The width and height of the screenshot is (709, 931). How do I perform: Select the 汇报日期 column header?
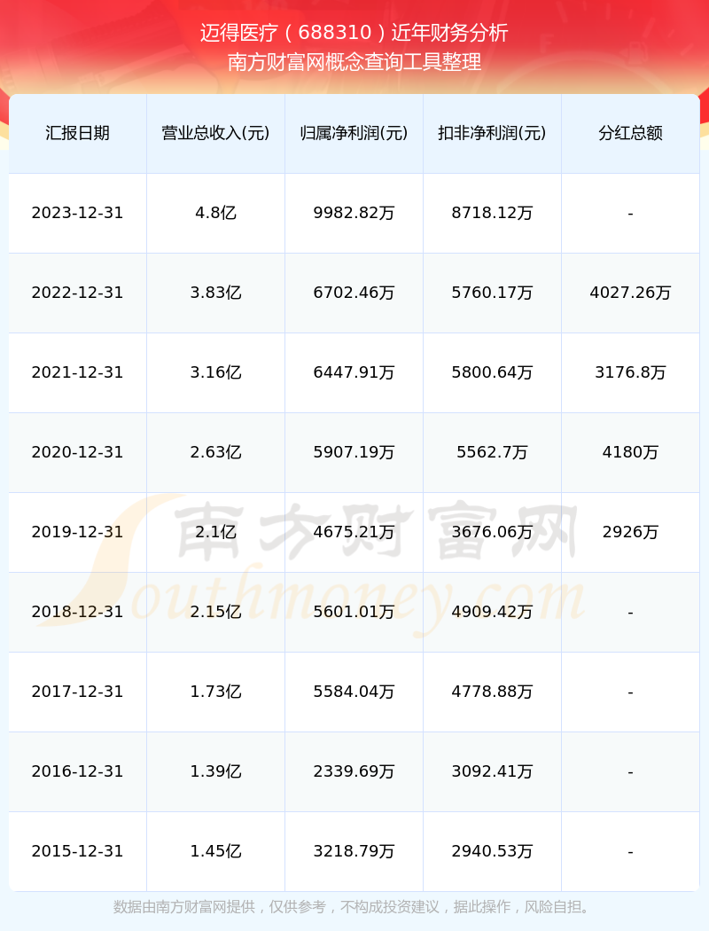78,133
